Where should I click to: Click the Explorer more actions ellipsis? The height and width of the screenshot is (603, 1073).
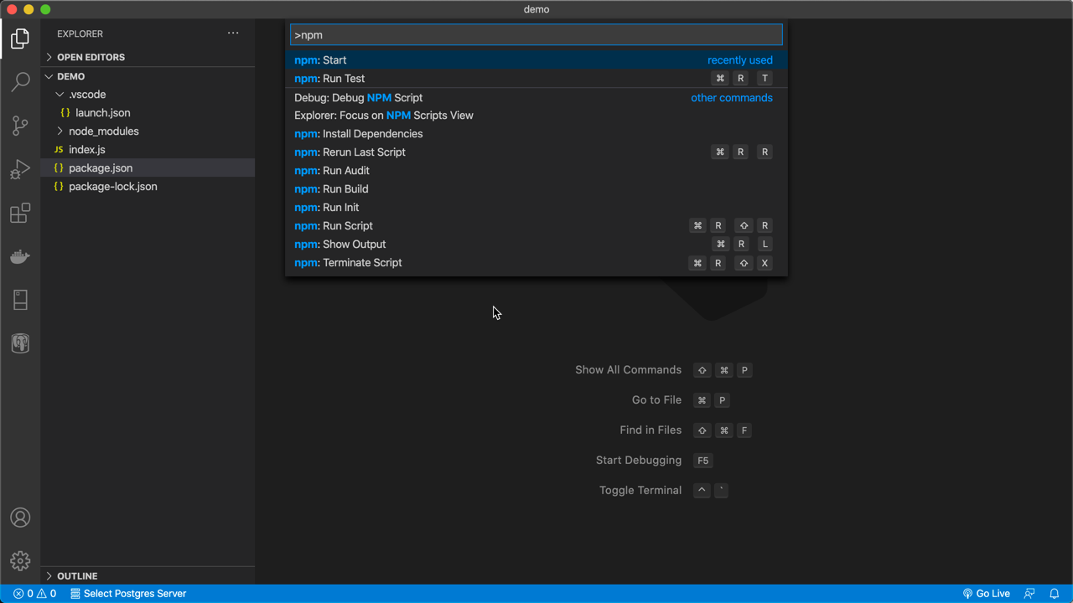[233, 33]
